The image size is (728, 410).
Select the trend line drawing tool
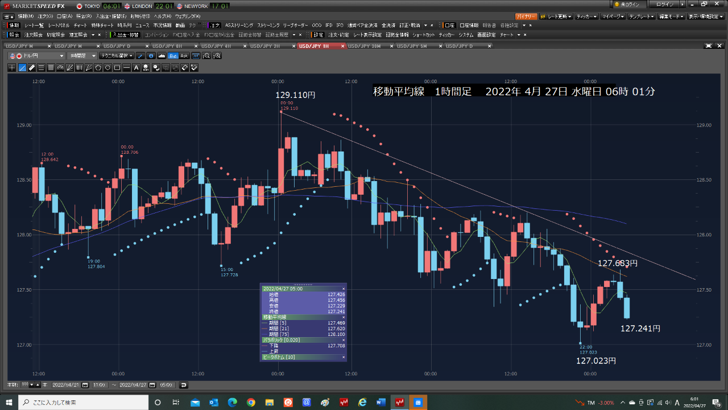(22, 68)
